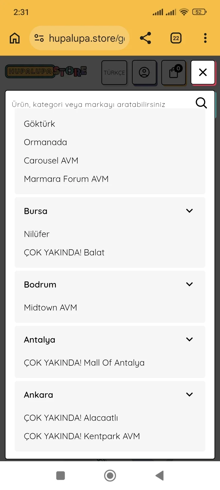The image size is (220, 490).
Task: Collapse the Bodrum section chevron
Action: (189, 284)
